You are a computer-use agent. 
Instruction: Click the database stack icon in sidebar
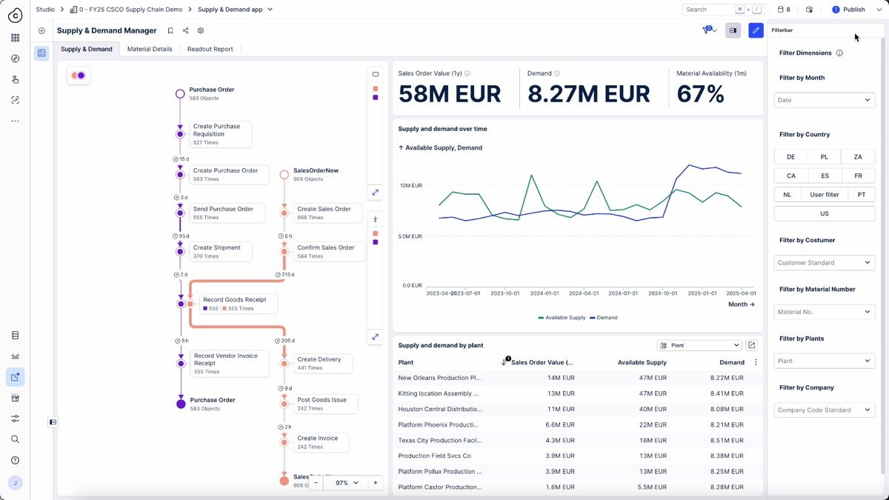15,336
